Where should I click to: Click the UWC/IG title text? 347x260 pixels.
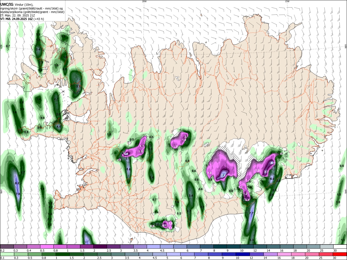pos(7,4)
